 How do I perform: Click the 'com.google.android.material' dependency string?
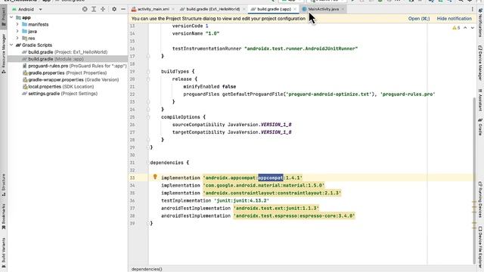(264, 185)
